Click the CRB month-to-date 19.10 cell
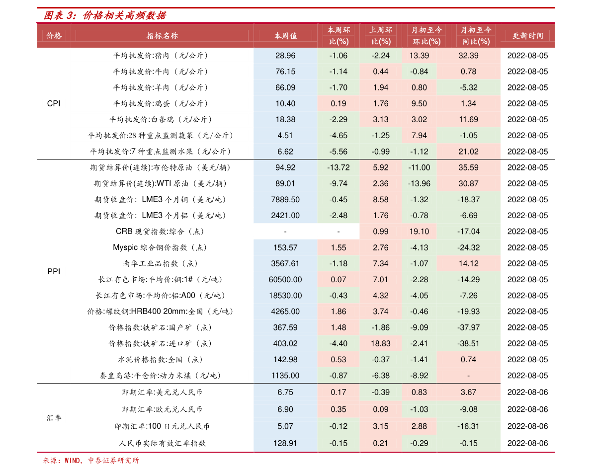This screenshot has width=592, height=474. [x=419, y=232]
